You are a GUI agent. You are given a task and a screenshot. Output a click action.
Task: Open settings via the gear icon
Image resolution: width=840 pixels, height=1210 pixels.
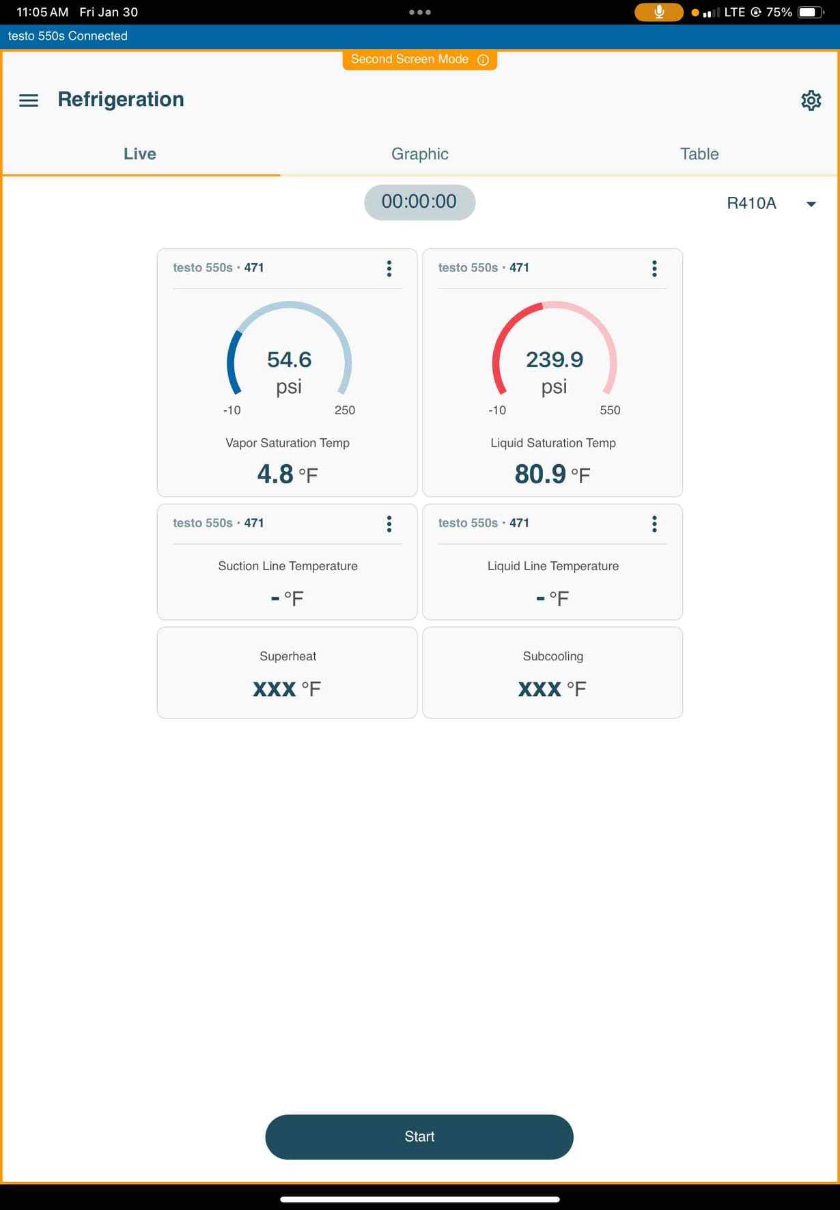click(811, 100)
